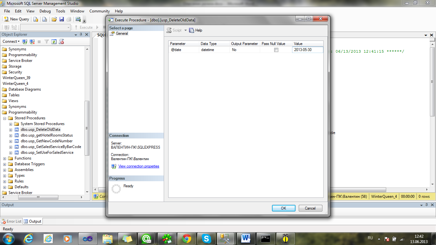Click the New Query toolbar button
The height and width of the screenshot is (245, 436).
click(16, 19)
